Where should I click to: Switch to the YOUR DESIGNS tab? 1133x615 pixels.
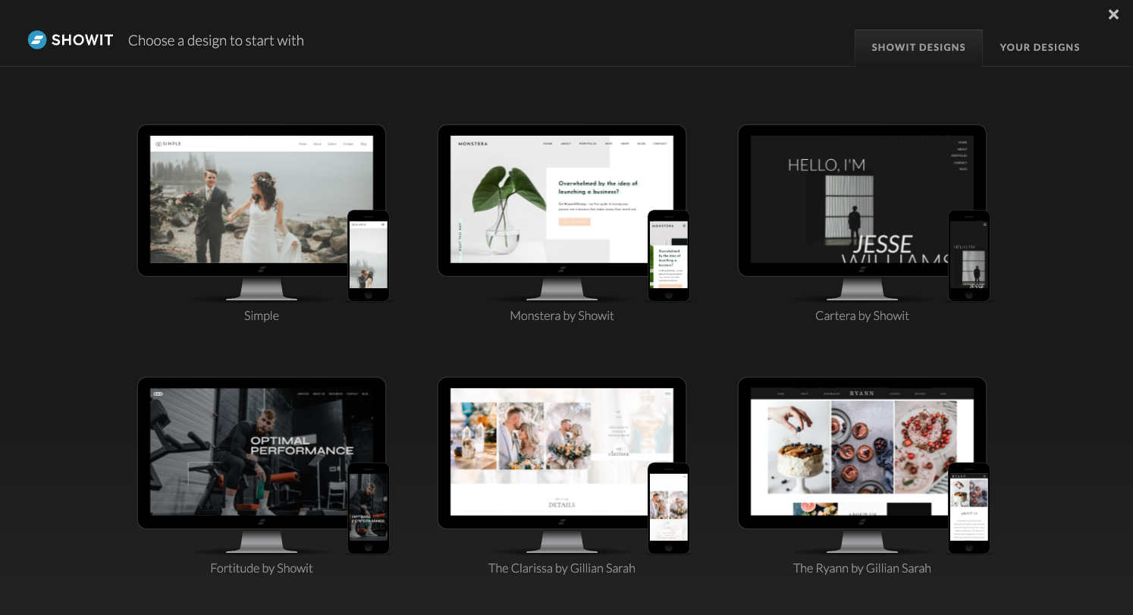[1040, 47]
